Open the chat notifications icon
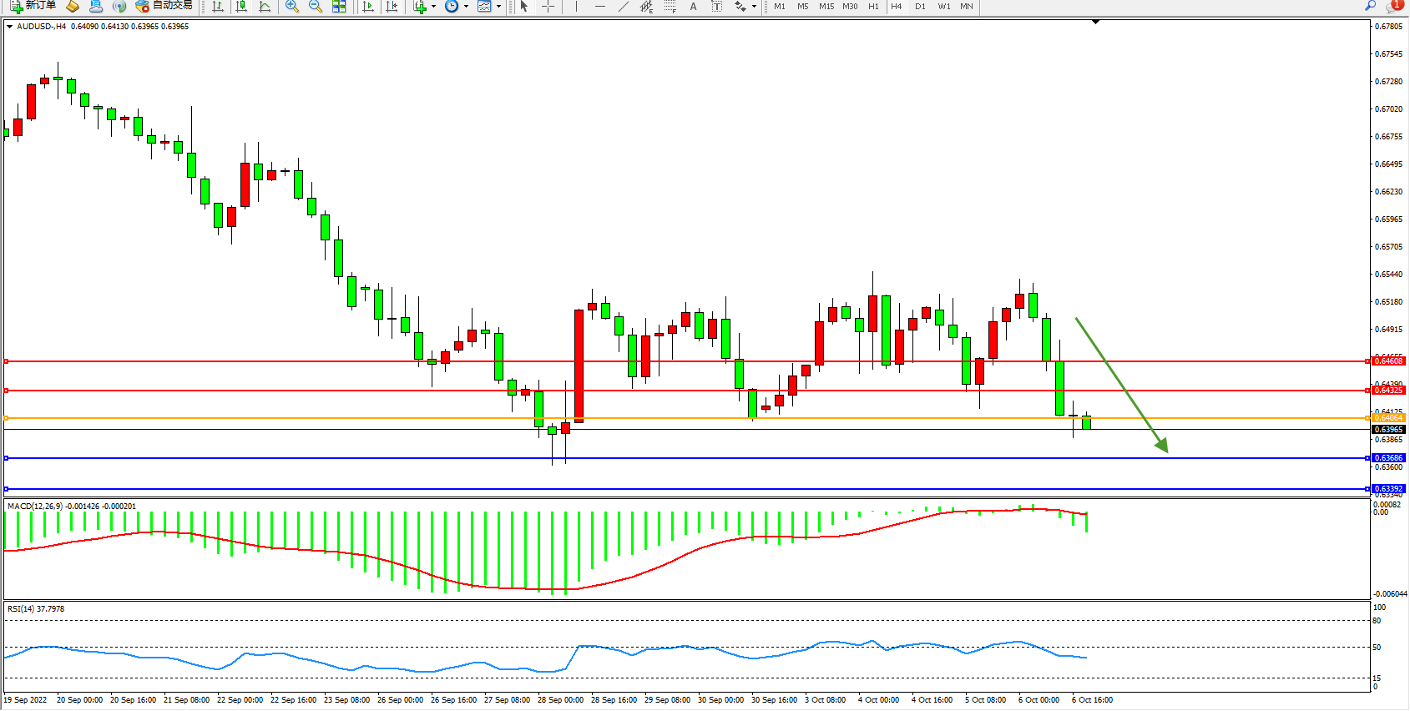The height and width of the screenshot is (711, 1410). click(1393, 6)
